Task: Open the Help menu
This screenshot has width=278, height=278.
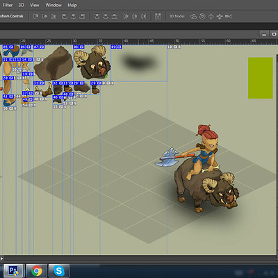Action: (x=72, y=5)
